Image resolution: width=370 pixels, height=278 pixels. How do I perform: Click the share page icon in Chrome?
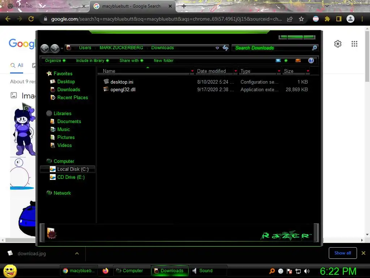click(x=290, y=19)
